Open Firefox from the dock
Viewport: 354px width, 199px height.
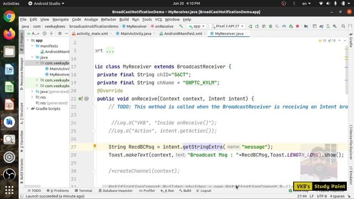tap(9, 34)
